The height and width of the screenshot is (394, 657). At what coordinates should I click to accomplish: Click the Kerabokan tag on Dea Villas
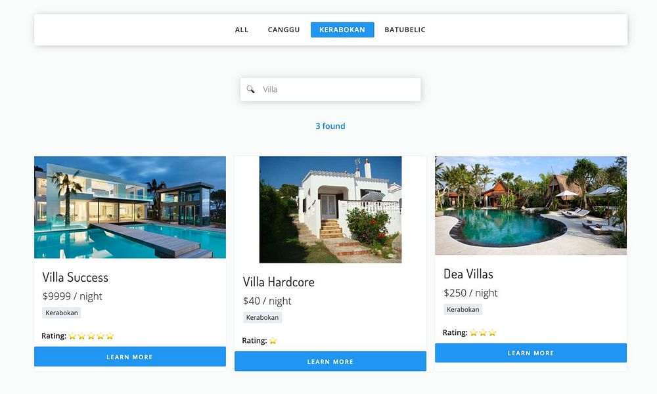463,309
